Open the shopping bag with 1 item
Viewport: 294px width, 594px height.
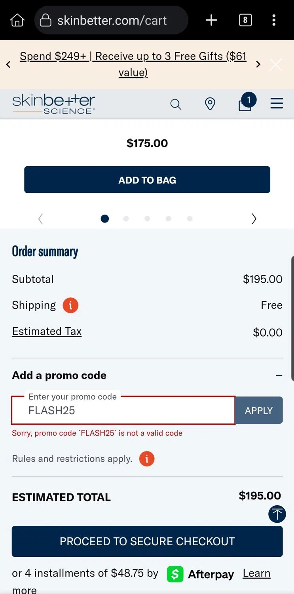pyautogui.click(x=245, y=104)
